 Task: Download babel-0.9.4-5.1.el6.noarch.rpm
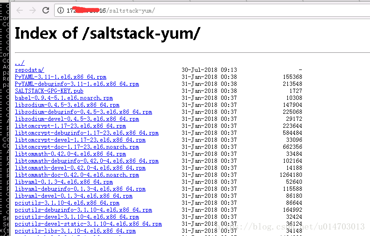pos(64,98)
